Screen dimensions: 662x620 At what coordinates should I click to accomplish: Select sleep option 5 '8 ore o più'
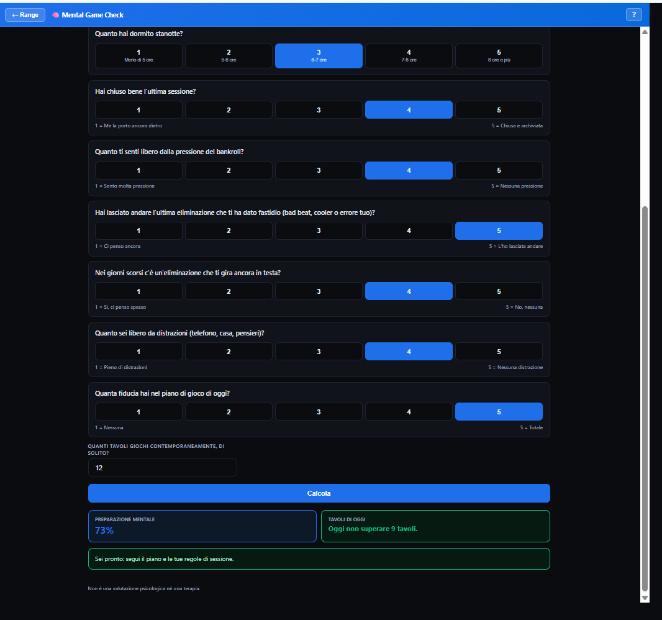pos(499,56)
